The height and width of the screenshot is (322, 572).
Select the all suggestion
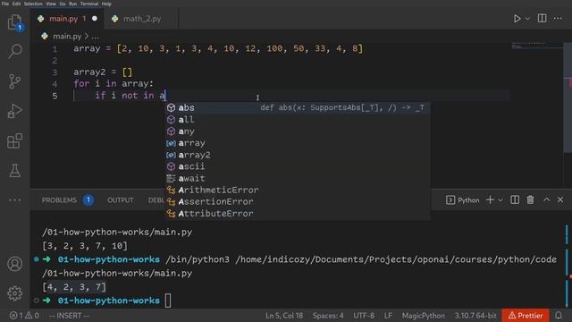tap(297, 119)
